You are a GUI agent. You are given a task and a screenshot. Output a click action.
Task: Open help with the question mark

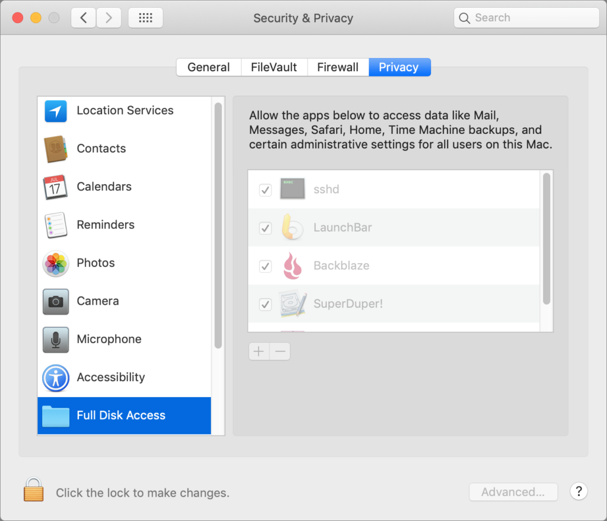[579, 491]
